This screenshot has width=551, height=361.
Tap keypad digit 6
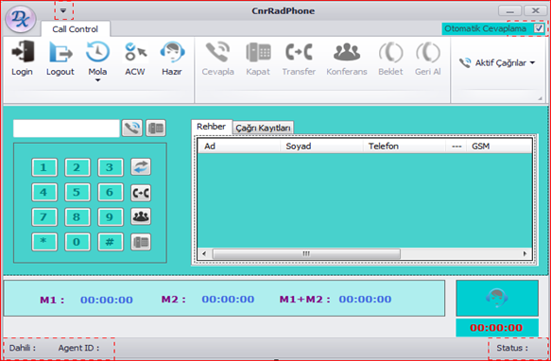coord(111,192)
